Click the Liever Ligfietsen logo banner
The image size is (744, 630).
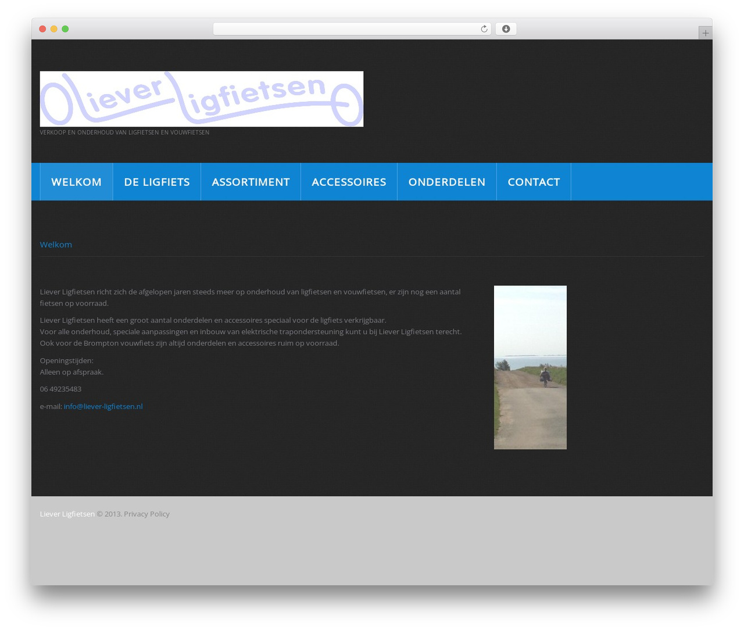click(202, 99)
